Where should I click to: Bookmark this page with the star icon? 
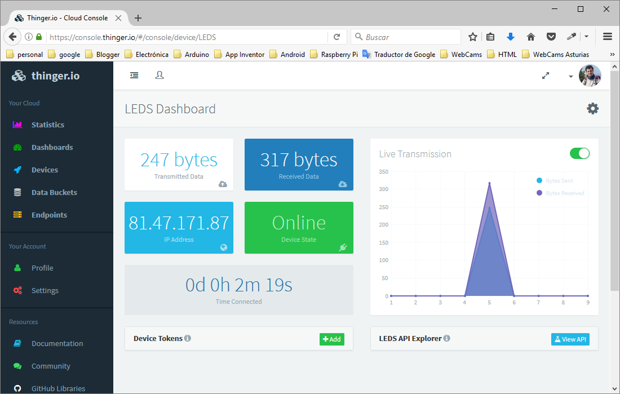[472, 37]
